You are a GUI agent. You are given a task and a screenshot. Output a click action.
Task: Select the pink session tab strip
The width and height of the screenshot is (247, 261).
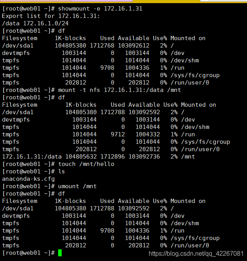pos(35,1)
